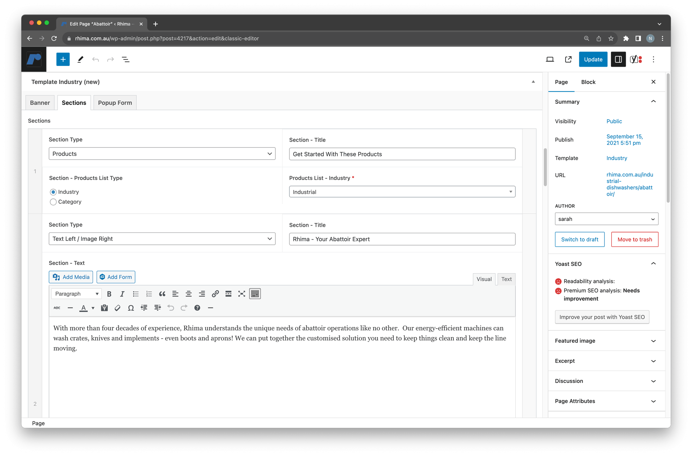Click the Rhima - Your Abattoir Expert title field
This screenshot has height=456, width=692.
coord(402,239)
